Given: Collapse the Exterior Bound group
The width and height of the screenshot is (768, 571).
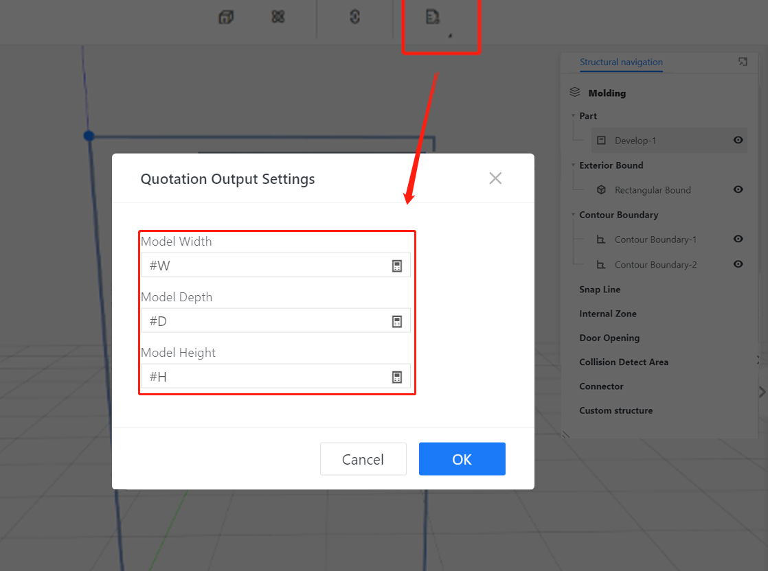Looking at the screenshot, I should point(574,165).
